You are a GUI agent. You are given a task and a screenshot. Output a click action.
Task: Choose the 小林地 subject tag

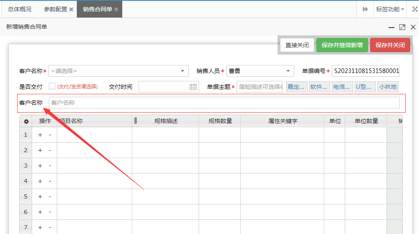point(388,87)
